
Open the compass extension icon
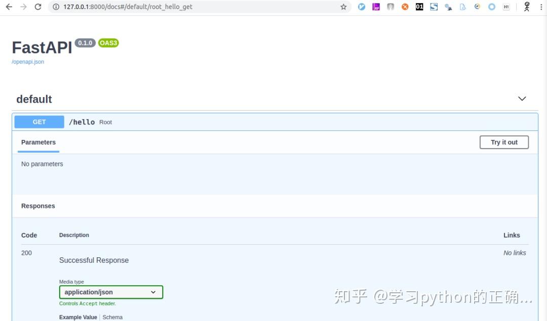click(x=477, y=7)
